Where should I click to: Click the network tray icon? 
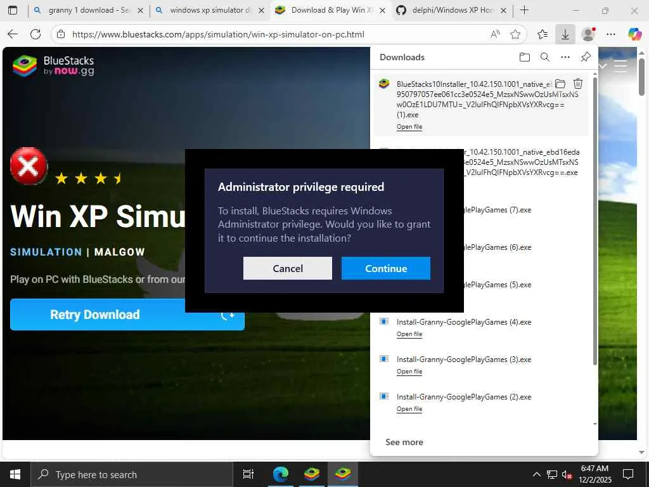click(x=552, y=474)
